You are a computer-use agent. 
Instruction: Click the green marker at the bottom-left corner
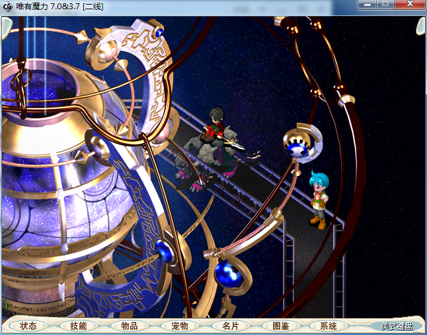pyautogui.click(x=6, y=305)
